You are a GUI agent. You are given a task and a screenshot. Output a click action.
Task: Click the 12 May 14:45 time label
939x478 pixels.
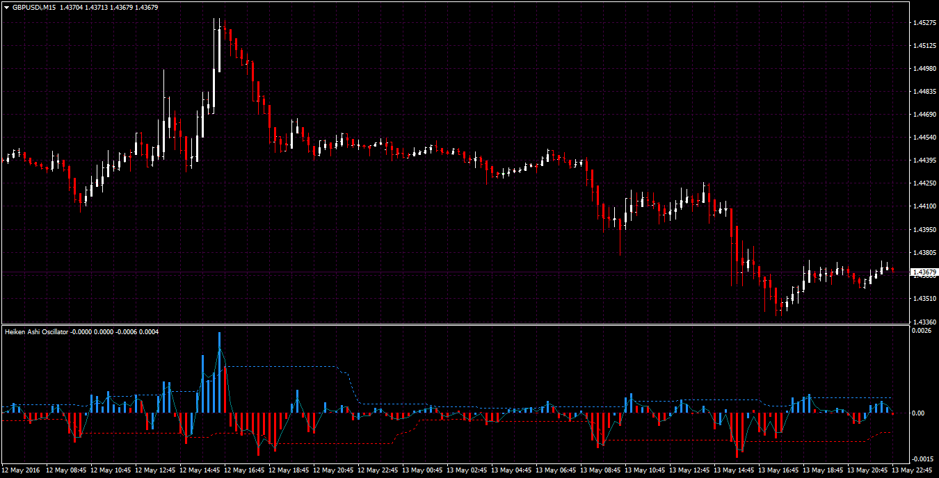200,470
